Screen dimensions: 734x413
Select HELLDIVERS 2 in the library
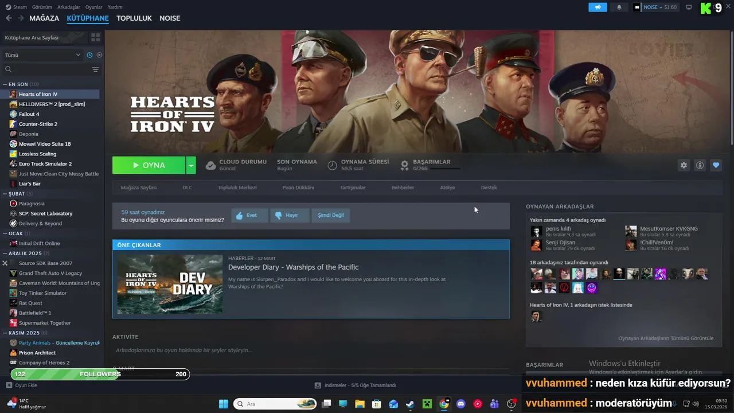click(52, 104)
